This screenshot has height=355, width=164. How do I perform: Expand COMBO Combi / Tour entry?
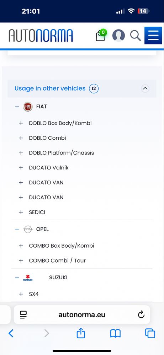[21, 260]
